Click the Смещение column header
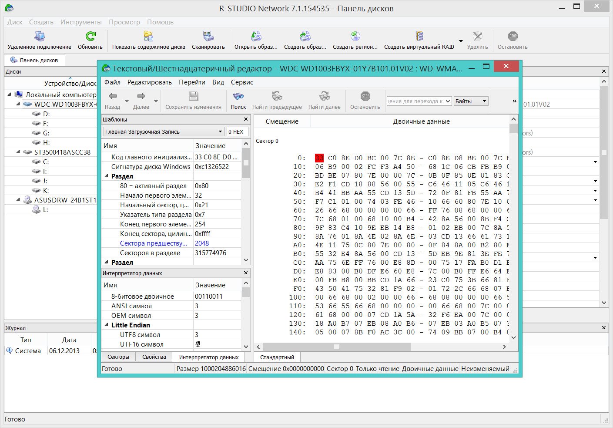Image resolution: width=613 pixels, height=428 pixels. [x=282, y=121]
